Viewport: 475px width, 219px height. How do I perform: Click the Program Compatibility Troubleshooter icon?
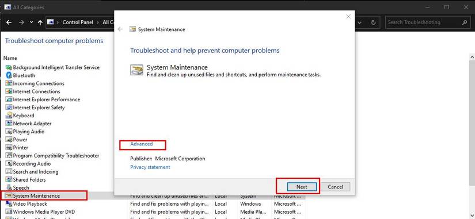(9, 155)
